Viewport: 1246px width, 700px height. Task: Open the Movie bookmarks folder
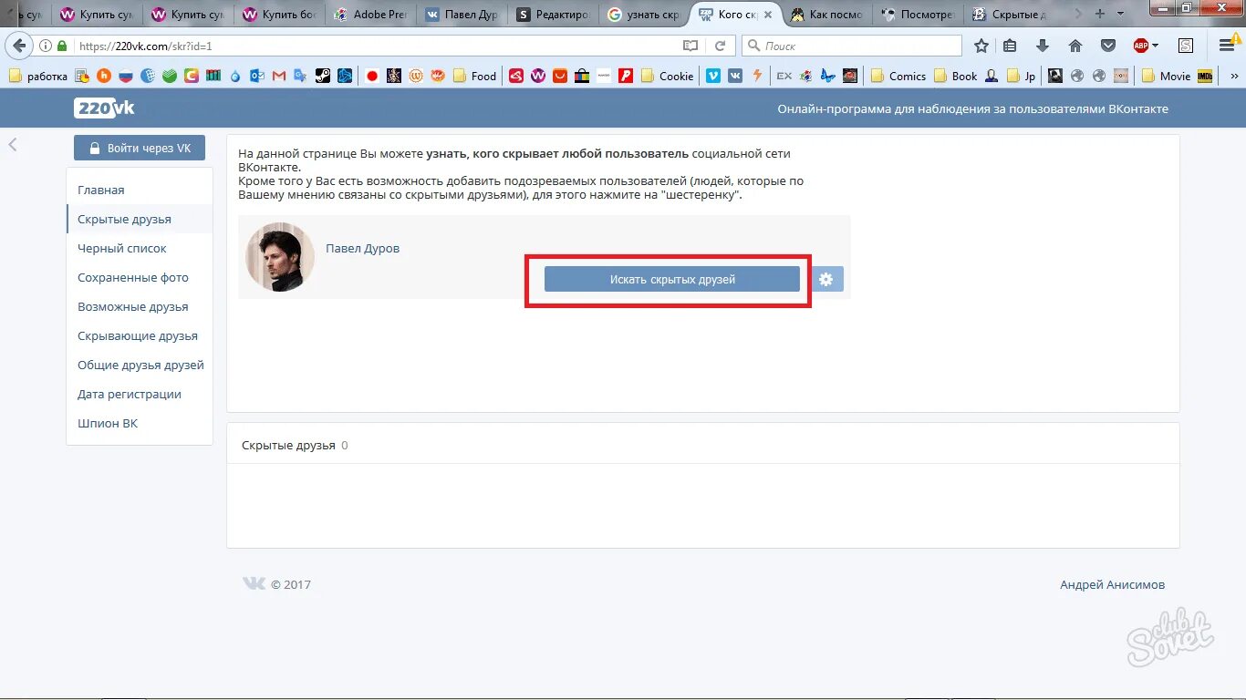pos(1166,77)
